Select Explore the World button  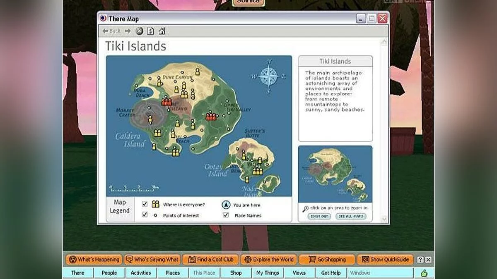(x=269, y=260)
